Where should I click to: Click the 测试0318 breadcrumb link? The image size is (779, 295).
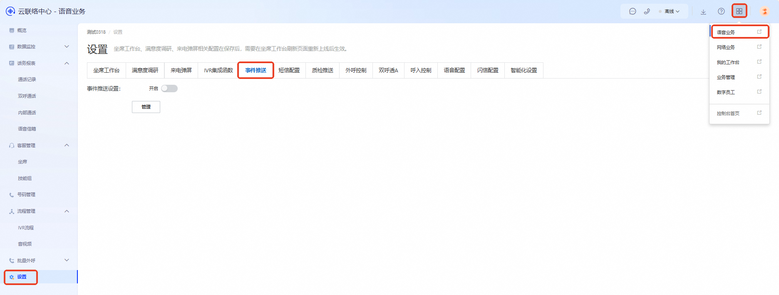pyautogui.click(x=96, y=32)
